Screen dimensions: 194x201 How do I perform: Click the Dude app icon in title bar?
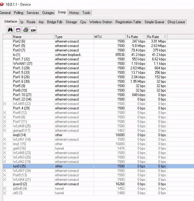click(x=2, y=4)
